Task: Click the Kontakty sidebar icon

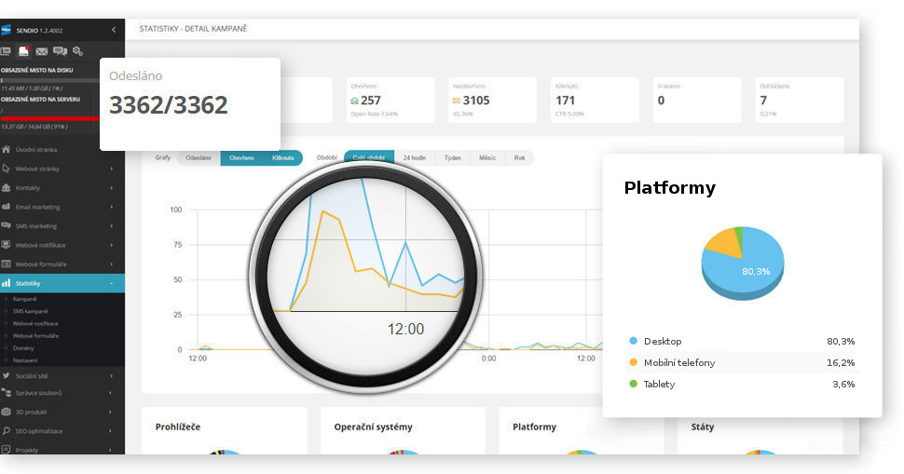Action: tap(6, 188)
